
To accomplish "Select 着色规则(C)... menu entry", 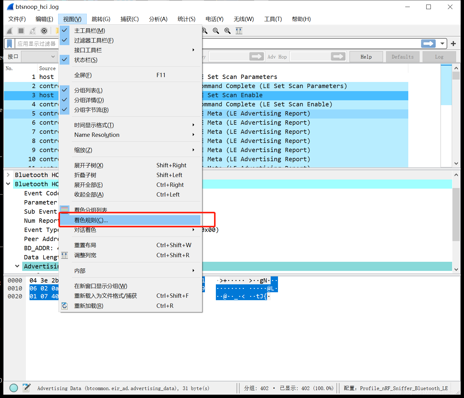I will (x=130, y=220).
